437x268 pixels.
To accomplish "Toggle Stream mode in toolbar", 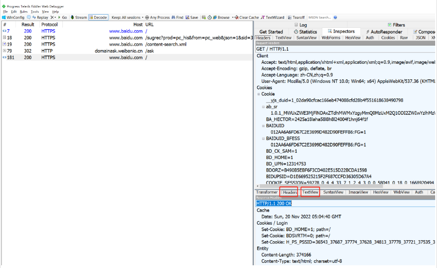I will tap(79, 17).
